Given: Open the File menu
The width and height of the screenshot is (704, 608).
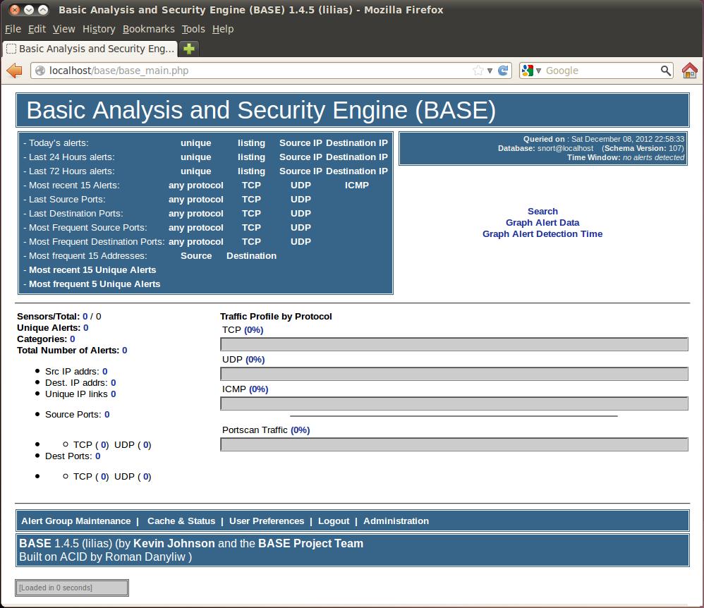Looking at the screenshot, I should [x=13, y=29].
